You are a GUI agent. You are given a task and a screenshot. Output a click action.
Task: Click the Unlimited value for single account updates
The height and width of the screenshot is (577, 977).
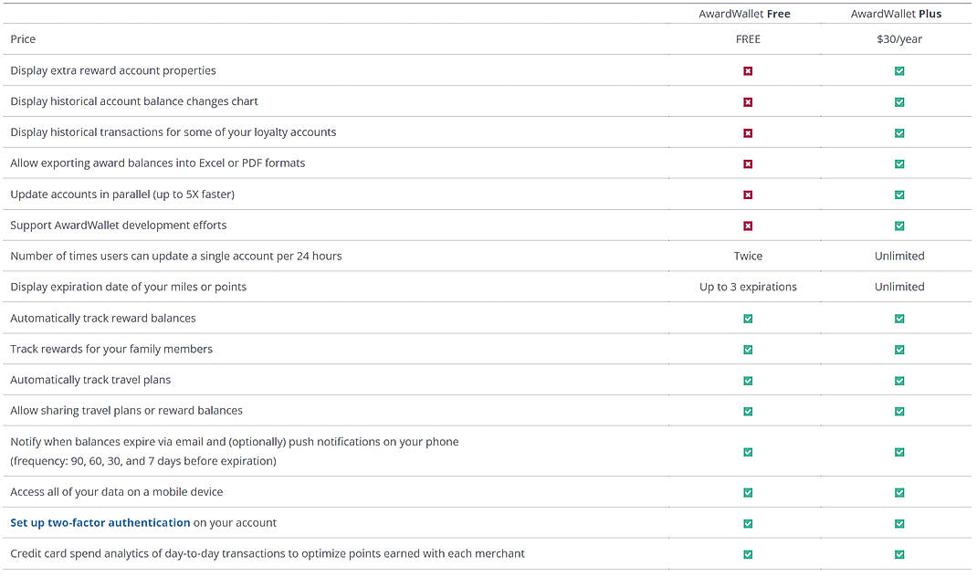click(x=899, y=256)
